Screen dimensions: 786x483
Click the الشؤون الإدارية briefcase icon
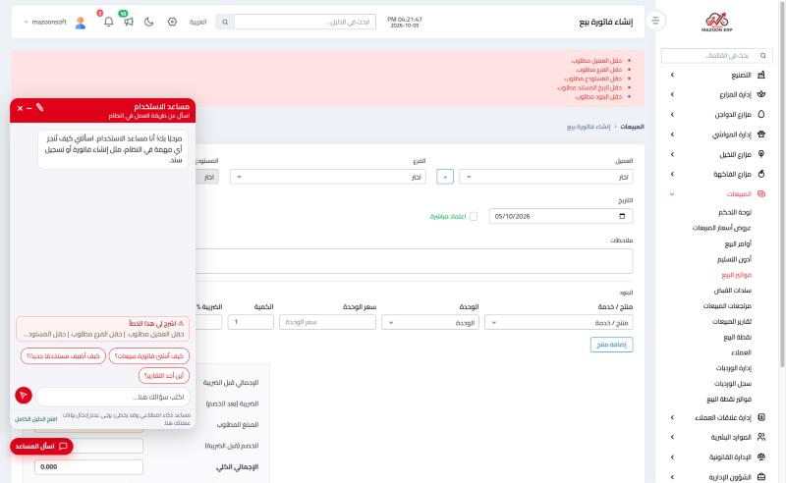click(760, 477)
